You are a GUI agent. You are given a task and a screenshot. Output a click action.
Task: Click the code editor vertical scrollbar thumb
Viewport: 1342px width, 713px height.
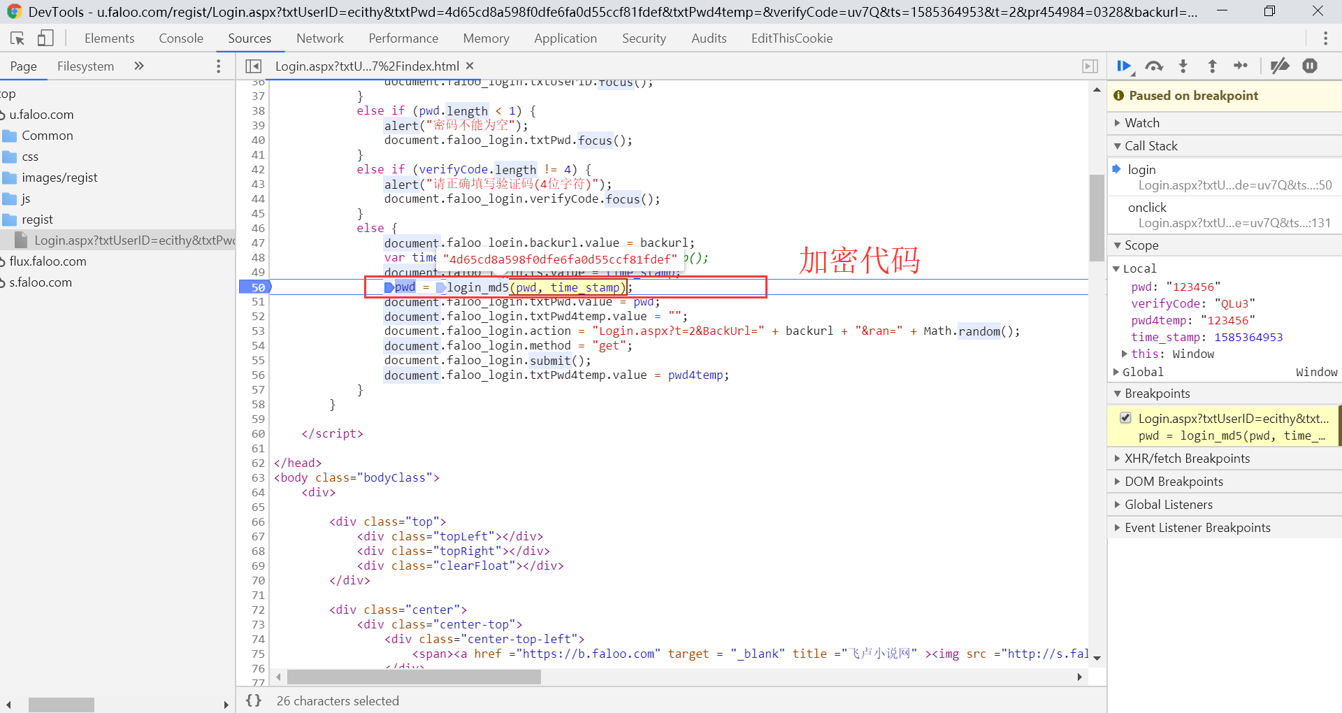1097,217
